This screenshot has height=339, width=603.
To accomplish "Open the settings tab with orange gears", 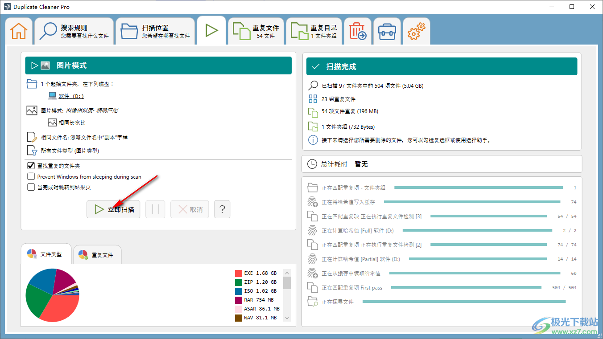I will click(417, 31).
